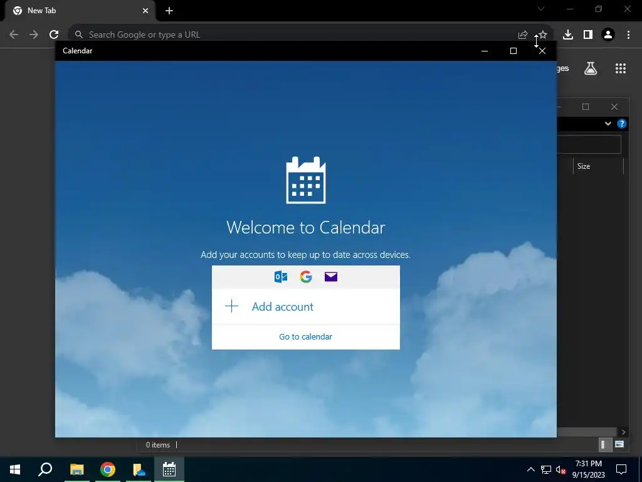Close the Calendar window
The image size is (642, 482).
[x=542, y=51]
